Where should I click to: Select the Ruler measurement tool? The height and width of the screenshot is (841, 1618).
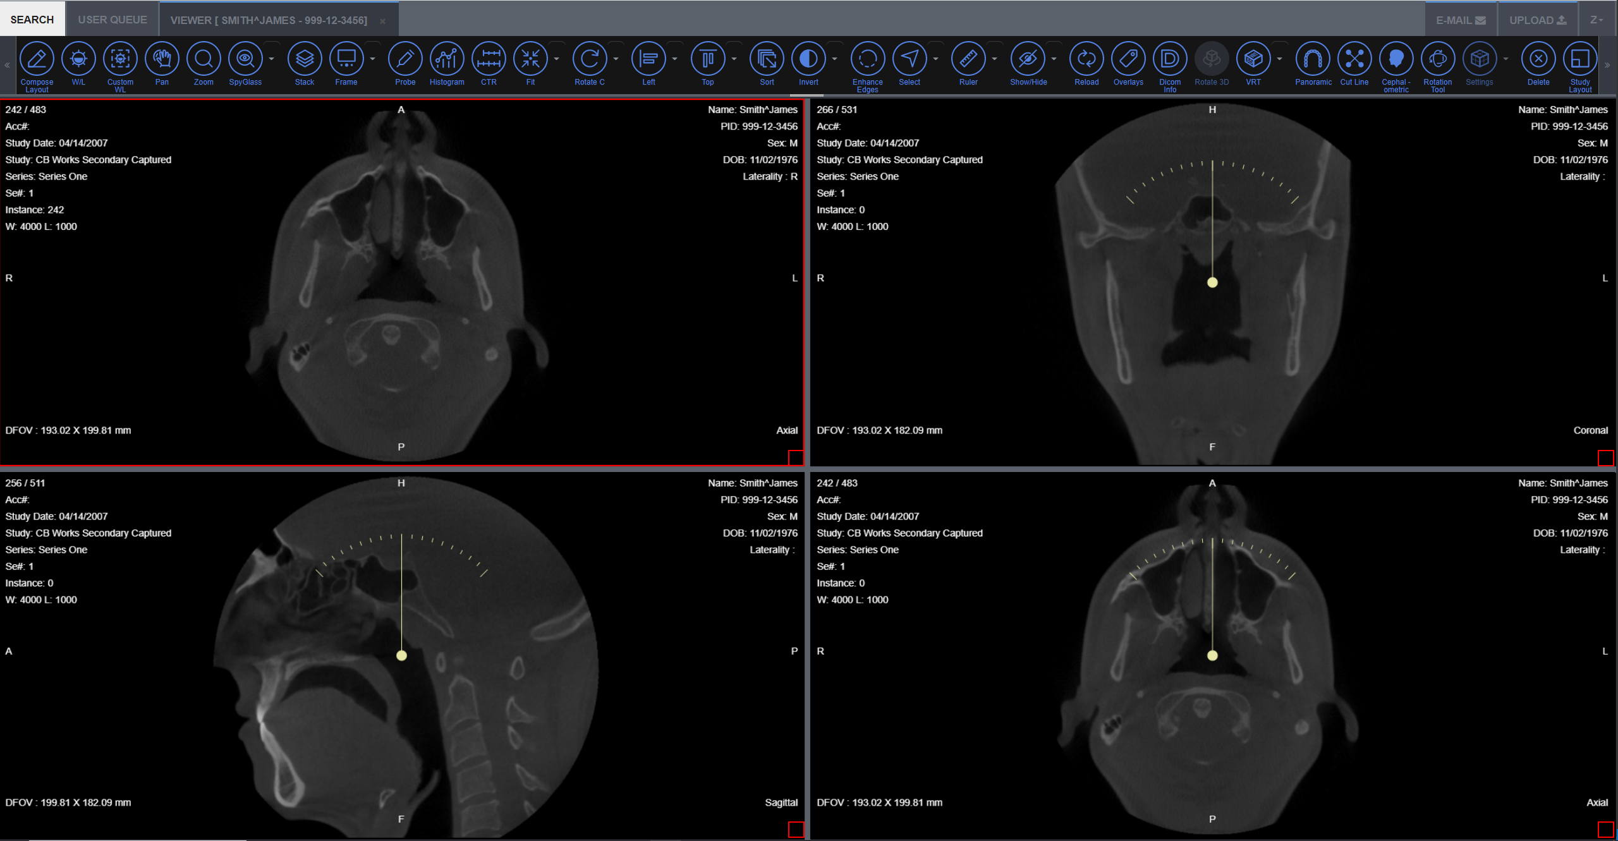pyautogui.click(x=968, y=59)
